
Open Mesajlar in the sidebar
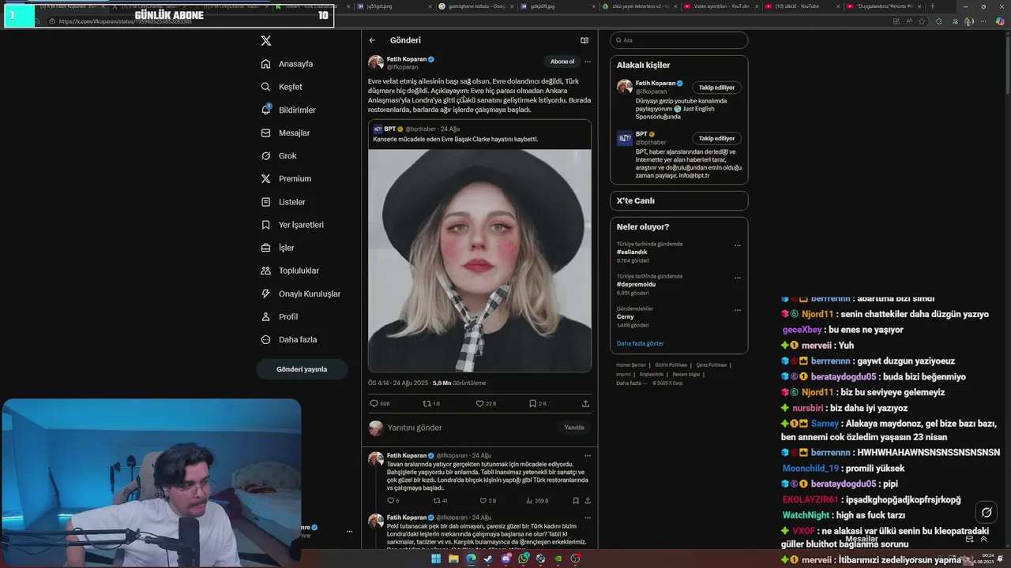[x=285, y=133]
